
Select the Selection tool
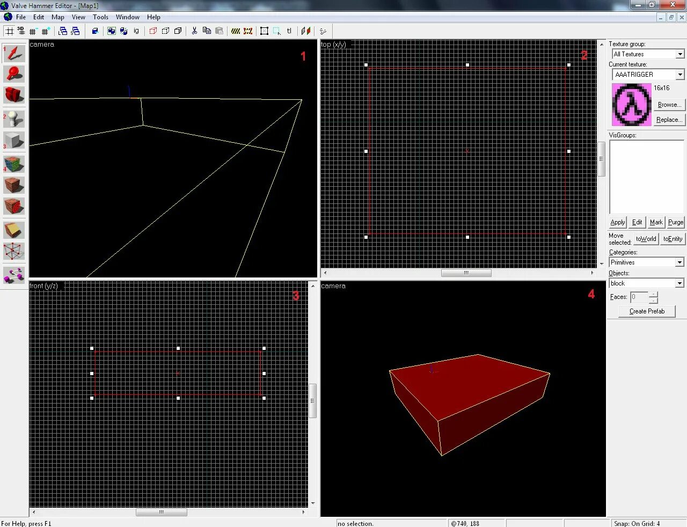point(14,53)
